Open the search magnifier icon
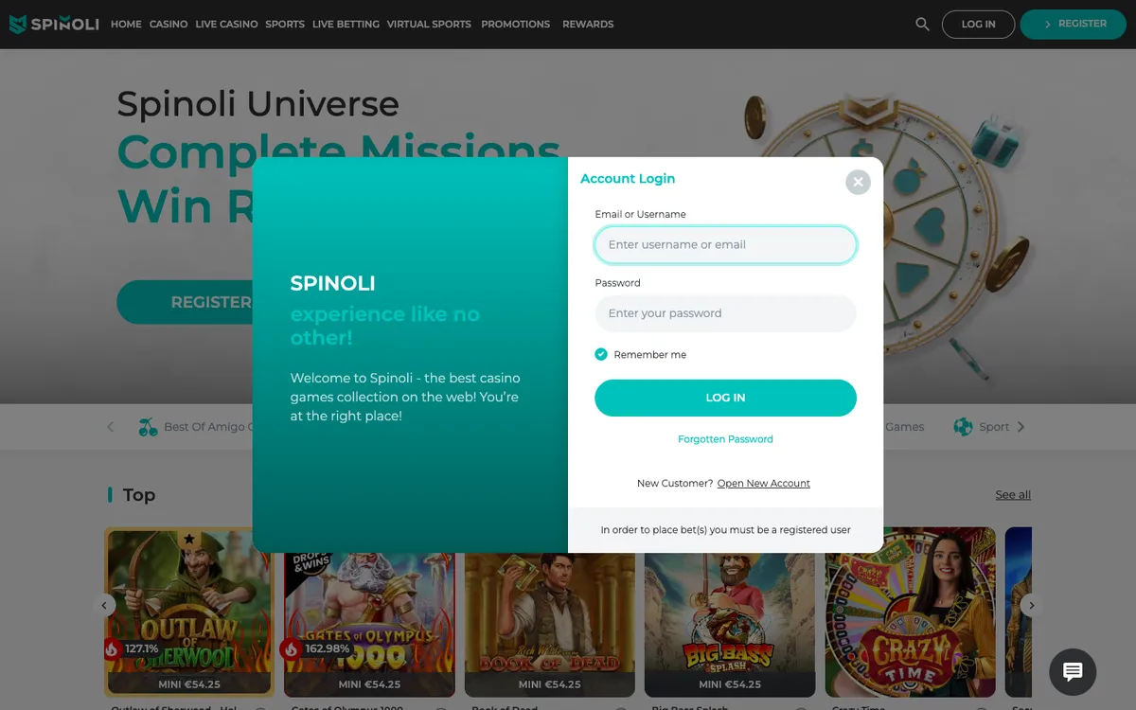 [922, 25]
